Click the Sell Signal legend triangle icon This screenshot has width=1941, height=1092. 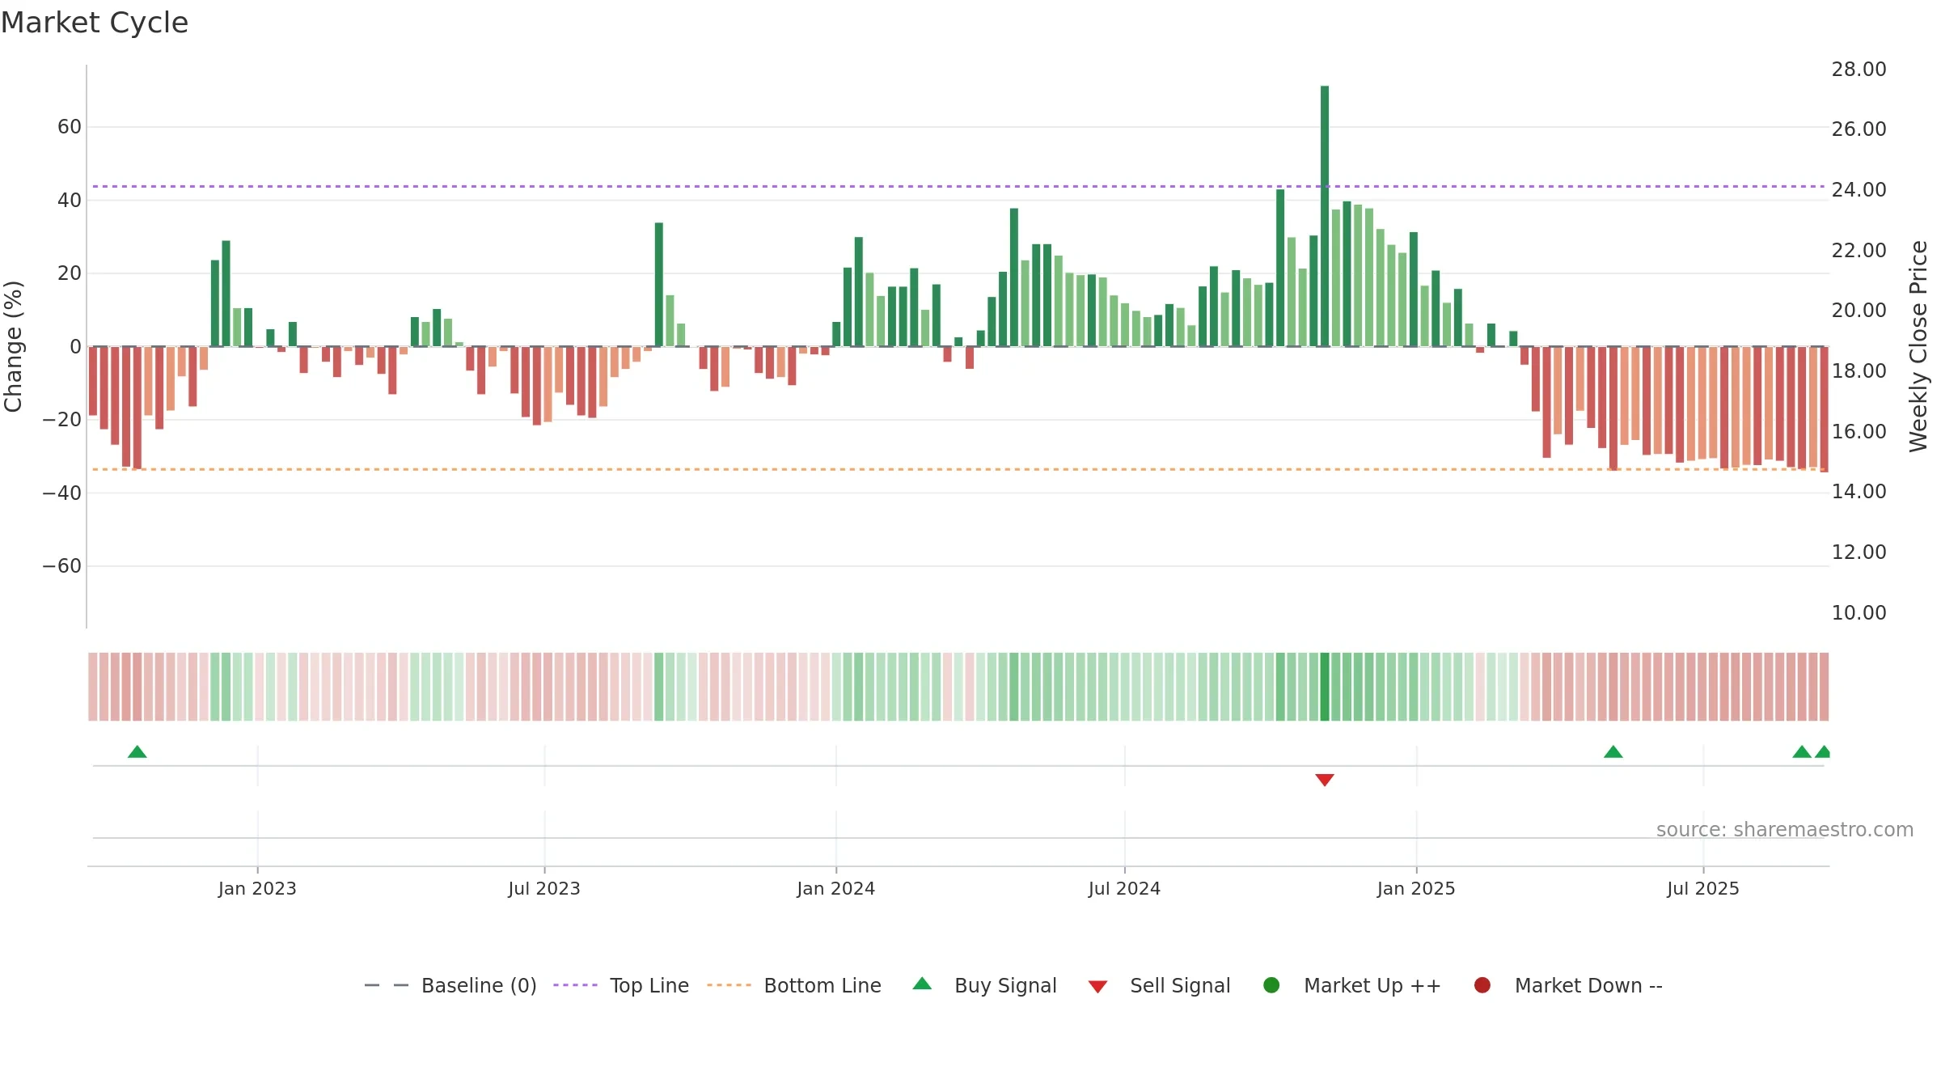pyautogui.click(x=1097, y=987)
